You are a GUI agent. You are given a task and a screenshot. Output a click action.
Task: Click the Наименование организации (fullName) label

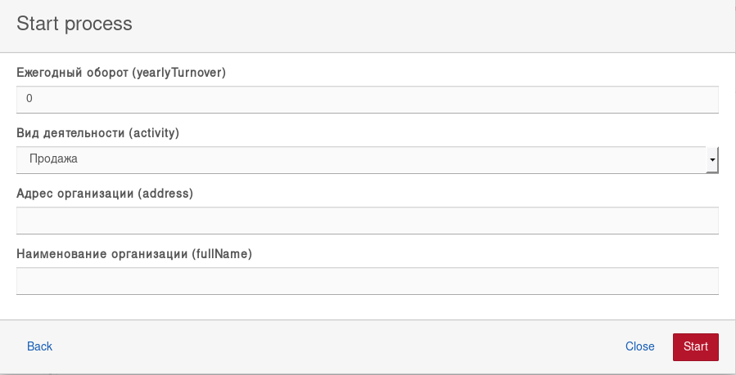click(134, 254)
